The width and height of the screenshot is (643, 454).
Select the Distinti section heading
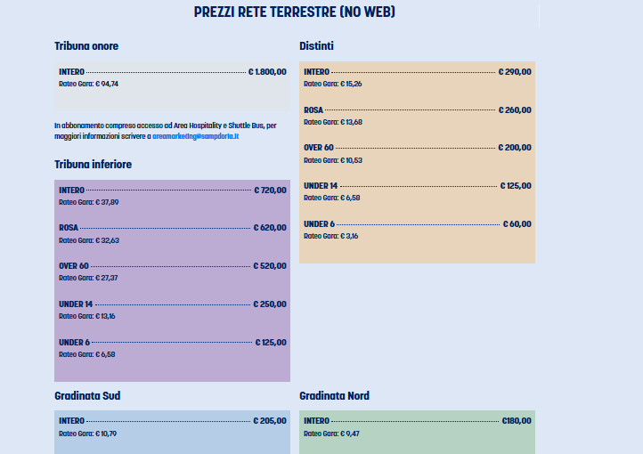tap(317, 46)
